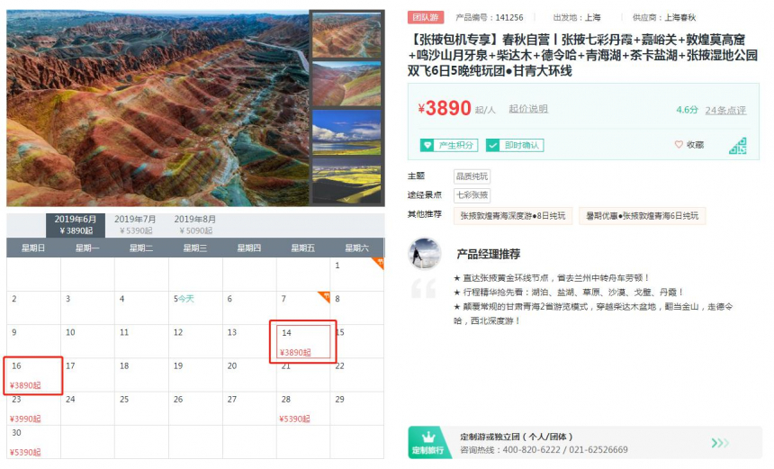Image resolution: width=774 pixels, height=469 pixels.
Task: Click the product manager avatar photo
Action: [425, 254]
